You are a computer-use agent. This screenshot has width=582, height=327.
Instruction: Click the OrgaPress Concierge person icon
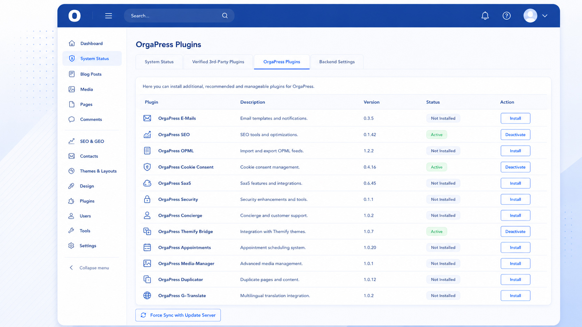[x=147, y=215]
